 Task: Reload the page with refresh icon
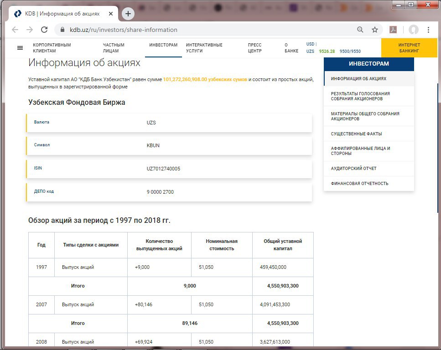pos(44,30)
